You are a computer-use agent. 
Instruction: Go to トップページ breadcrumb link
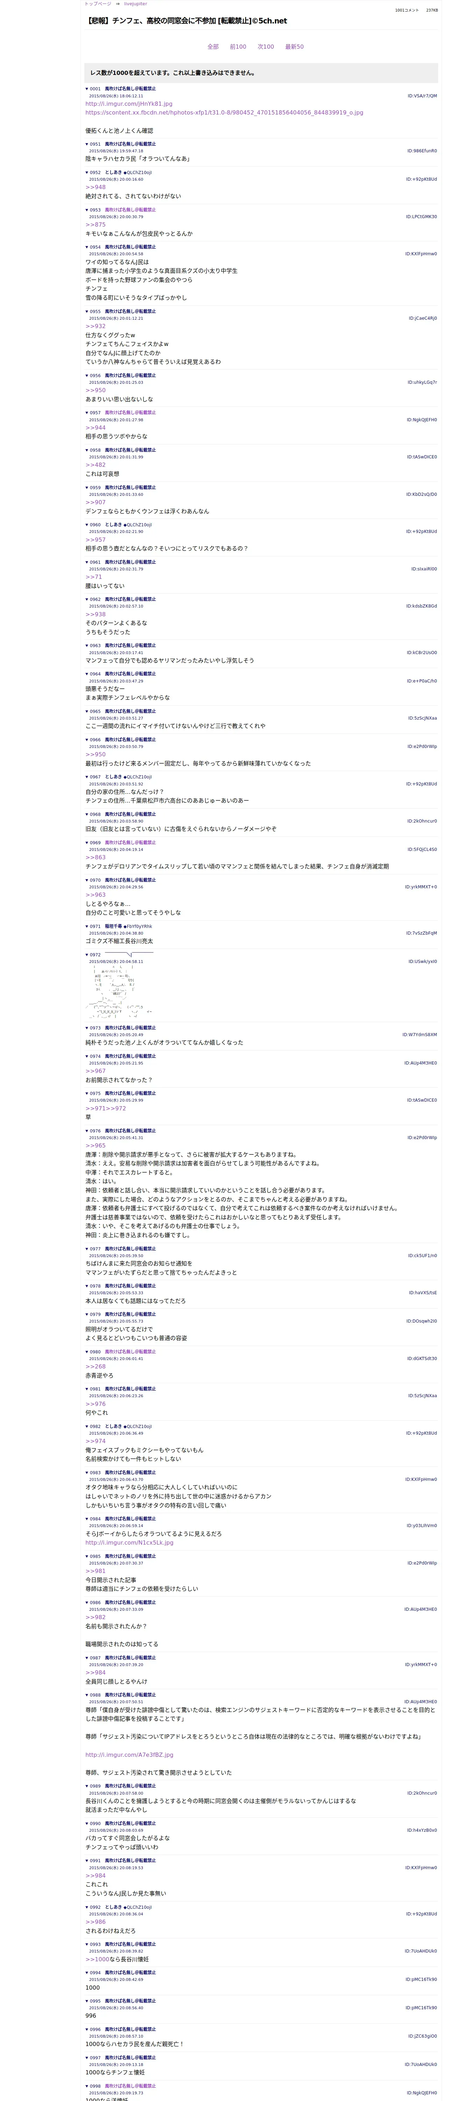(x=98, y=4)
